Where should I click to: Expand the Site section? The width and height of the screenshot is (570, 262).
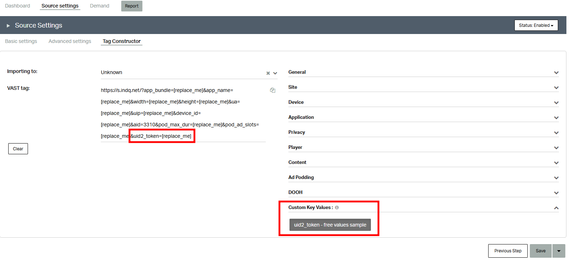tap(423, 87)
